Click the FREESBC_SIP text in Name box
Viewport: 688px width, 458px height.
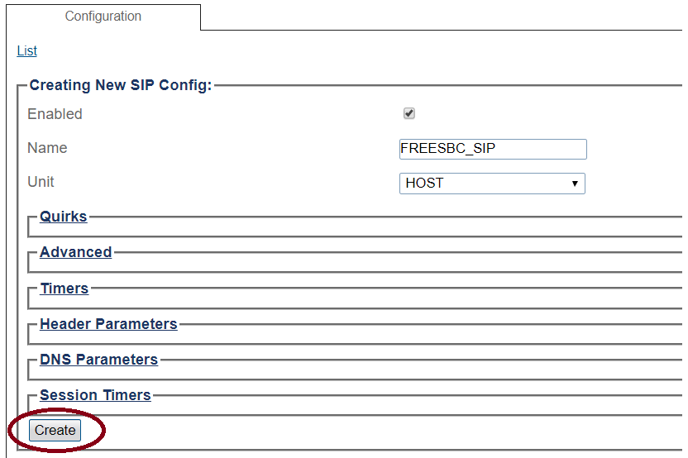448,149
